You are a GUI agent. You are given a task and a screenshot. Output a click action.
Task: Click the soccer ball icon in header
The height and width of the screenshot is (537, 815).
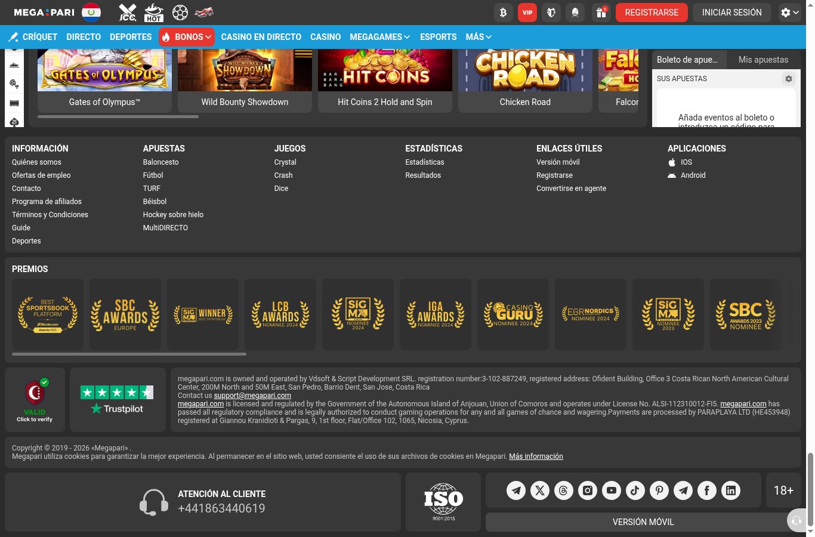180,13
